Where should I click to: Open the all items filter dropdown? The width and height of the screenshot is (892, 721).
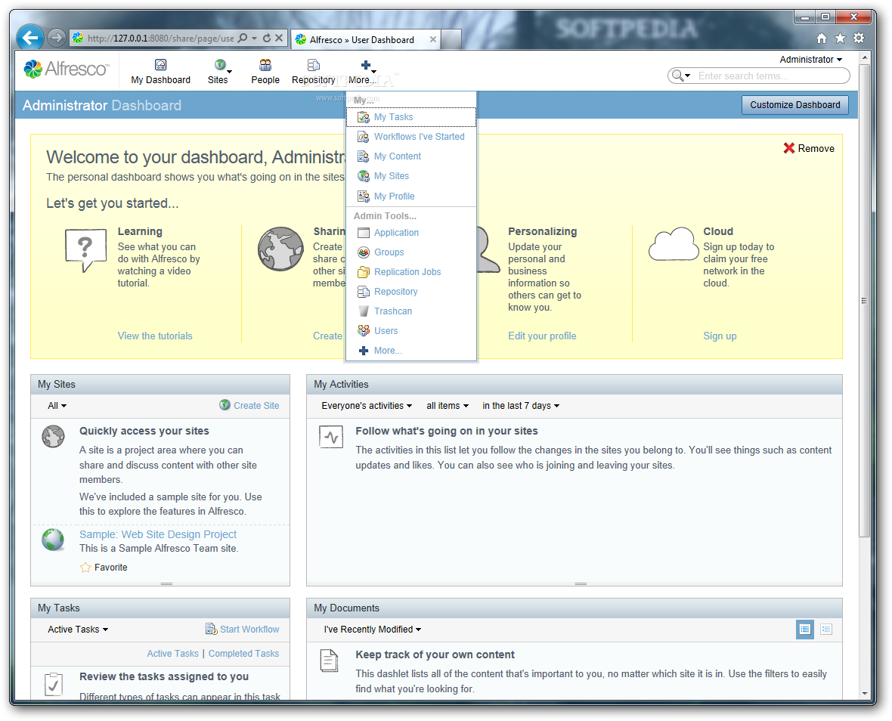(x=448, y=406)
